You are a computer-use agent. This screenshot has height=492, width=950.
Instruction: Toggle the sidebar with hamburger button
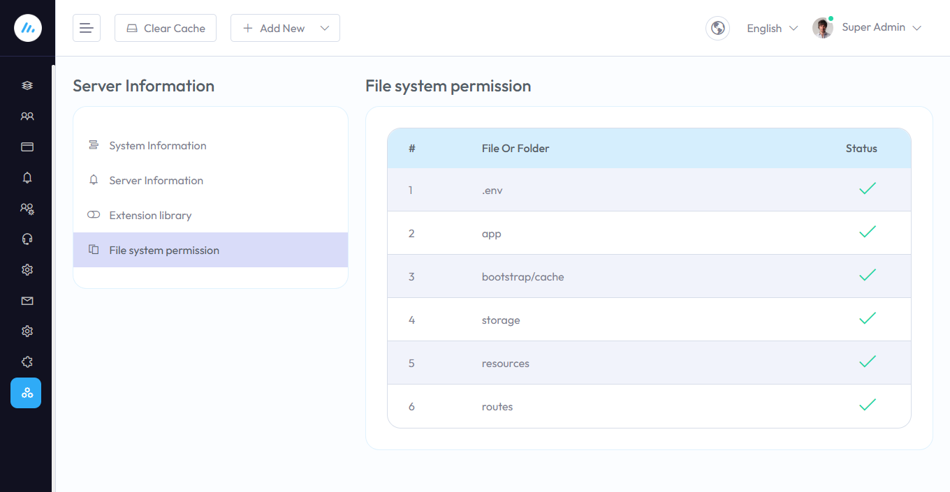[x=87, y=28]
